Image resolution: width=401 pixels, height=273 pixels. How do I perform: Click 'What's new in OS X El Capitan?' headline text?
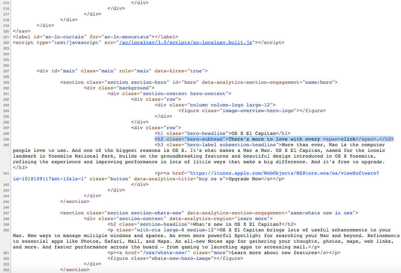(x=238, y=224)
